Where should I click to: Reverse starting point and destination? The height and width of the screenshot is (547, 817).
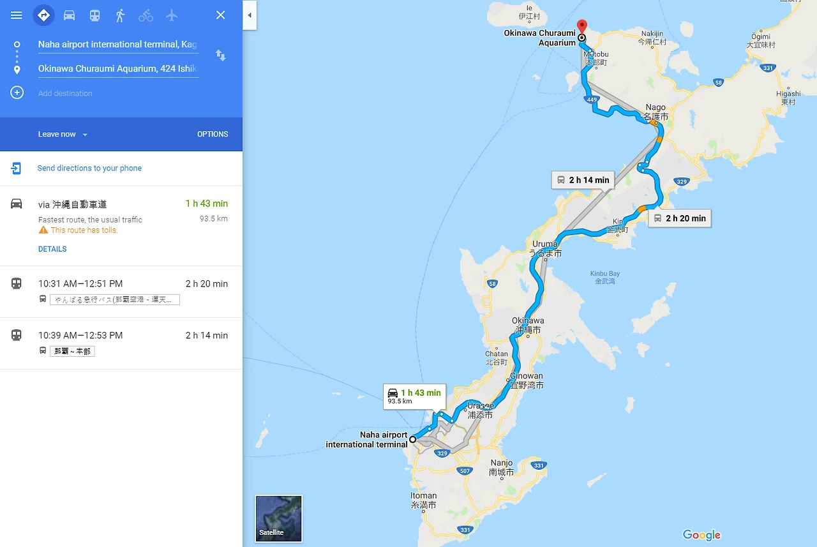(x=221, y=56)
